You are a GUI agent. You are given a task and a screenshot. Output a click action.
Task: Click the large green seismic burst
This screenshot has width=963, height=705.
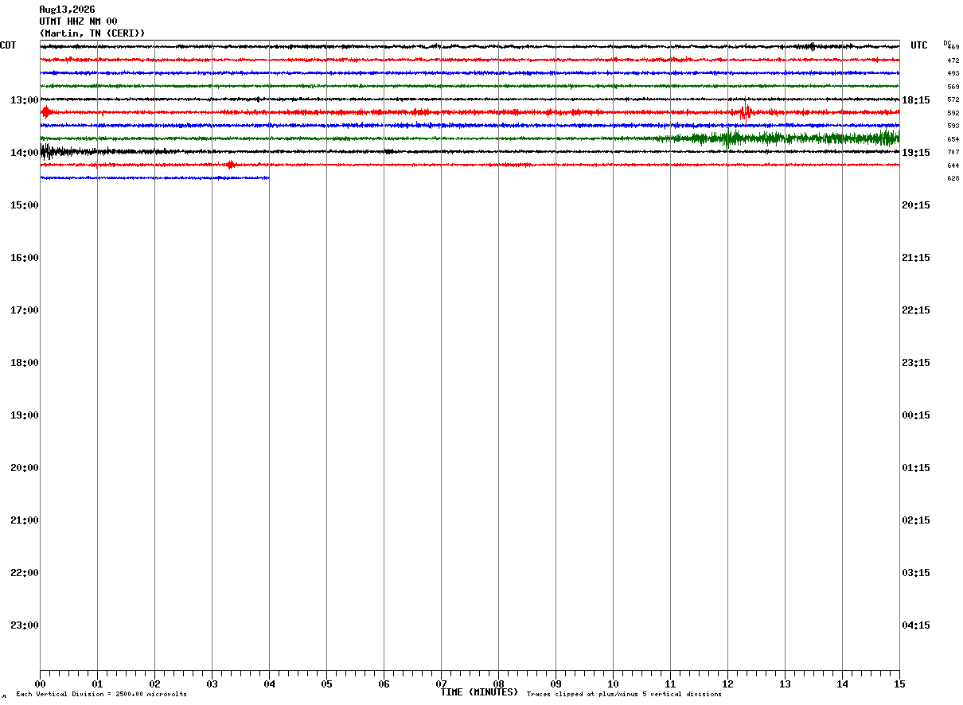pyautogui.click(x=784, y=138)
